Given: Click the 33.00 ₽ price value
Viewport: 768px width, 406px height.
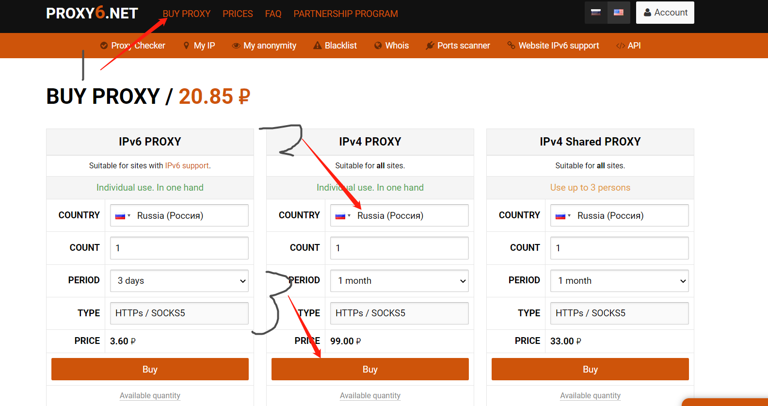Looking at the screenshot, I should pyautogui.click(x=566, y=341).
